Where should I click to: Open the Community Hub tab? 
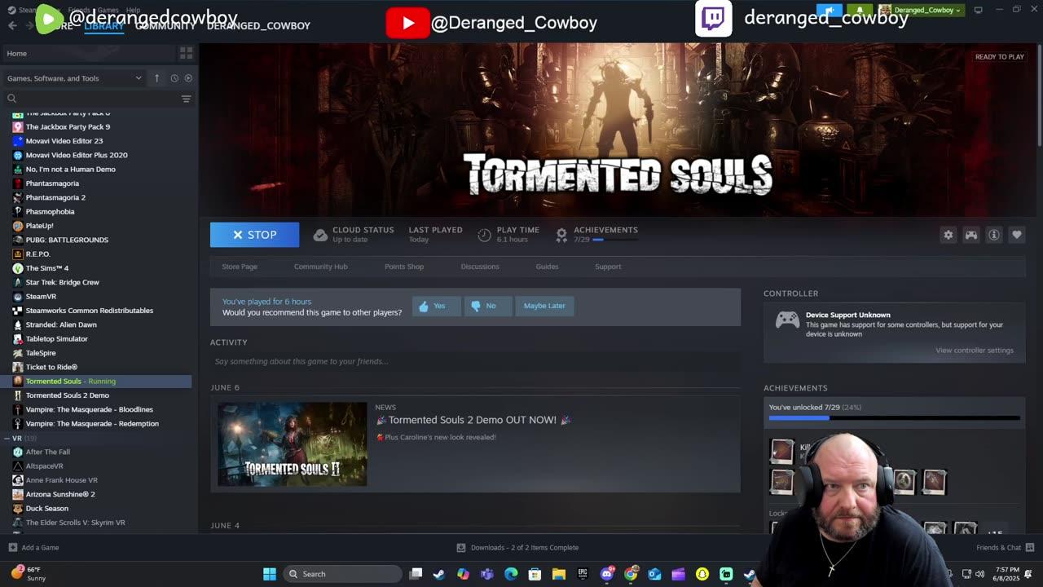(x=320, y=267)
